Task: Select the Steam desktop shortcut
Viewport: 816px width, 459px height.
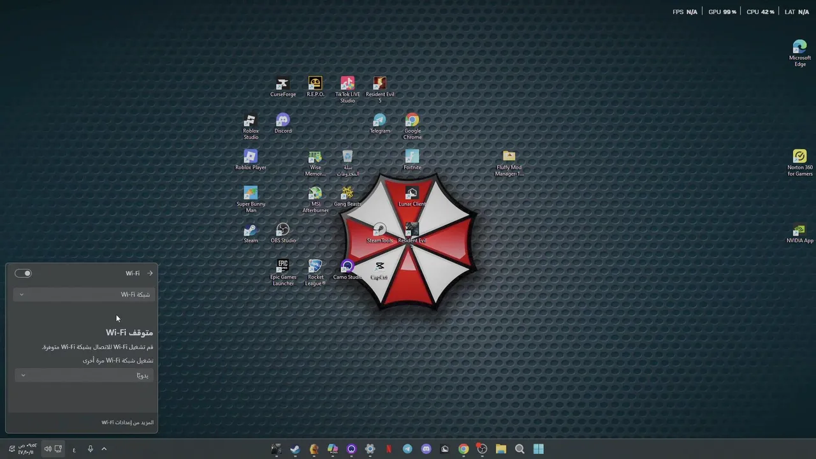Action: (251, 233)
